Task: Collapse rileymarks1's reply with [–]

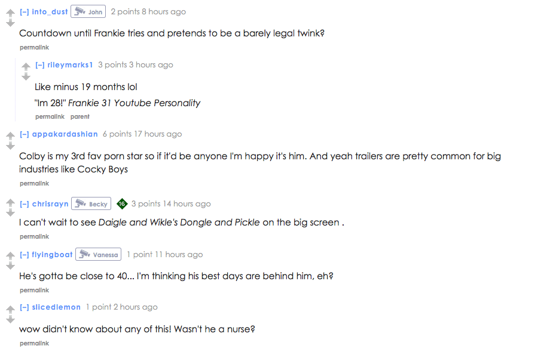Action: (40, 65)
